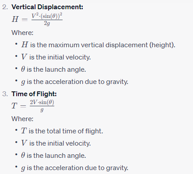The image size is (193, 174).
Task: Click the V initial velocity line under Time of Flight
Action: [56, 143]
